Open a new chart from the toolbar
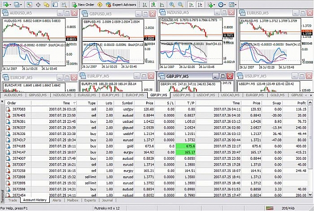 pyautogui.click(x=6, y=5)
